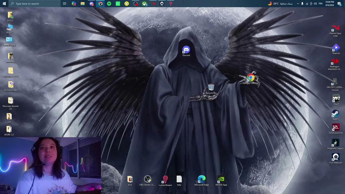The image size is (345, 194).
Task: Select the Stremio desktop shortcut
Action: [336, 50]
